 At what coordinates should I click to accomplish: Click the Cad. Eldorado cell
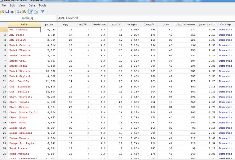pos(24,87)
